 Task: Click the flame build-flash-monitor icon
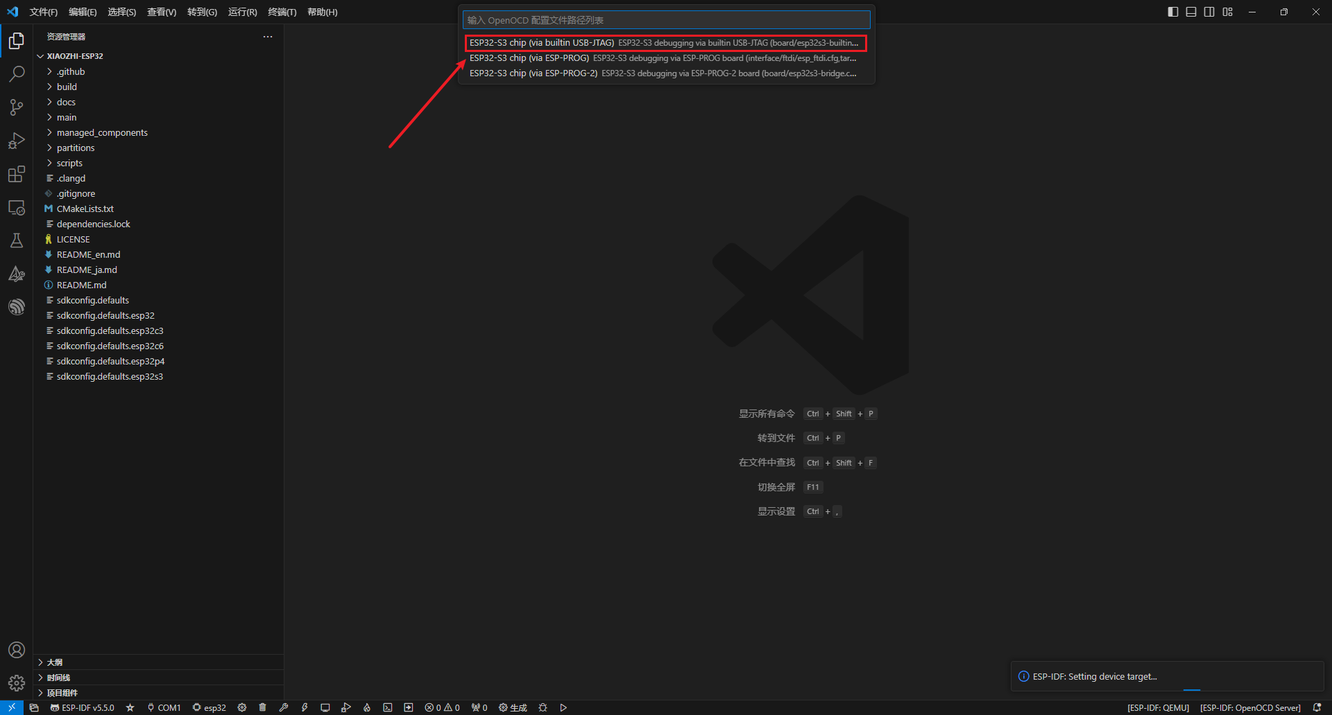click(367, 707)
